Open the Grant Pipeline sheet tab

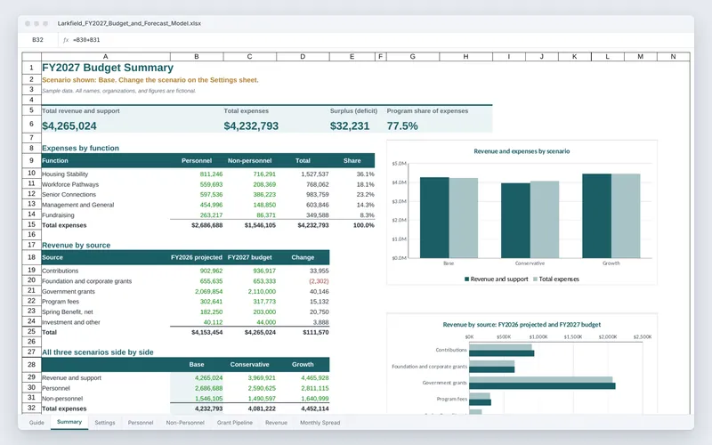(x=234, y=422)
